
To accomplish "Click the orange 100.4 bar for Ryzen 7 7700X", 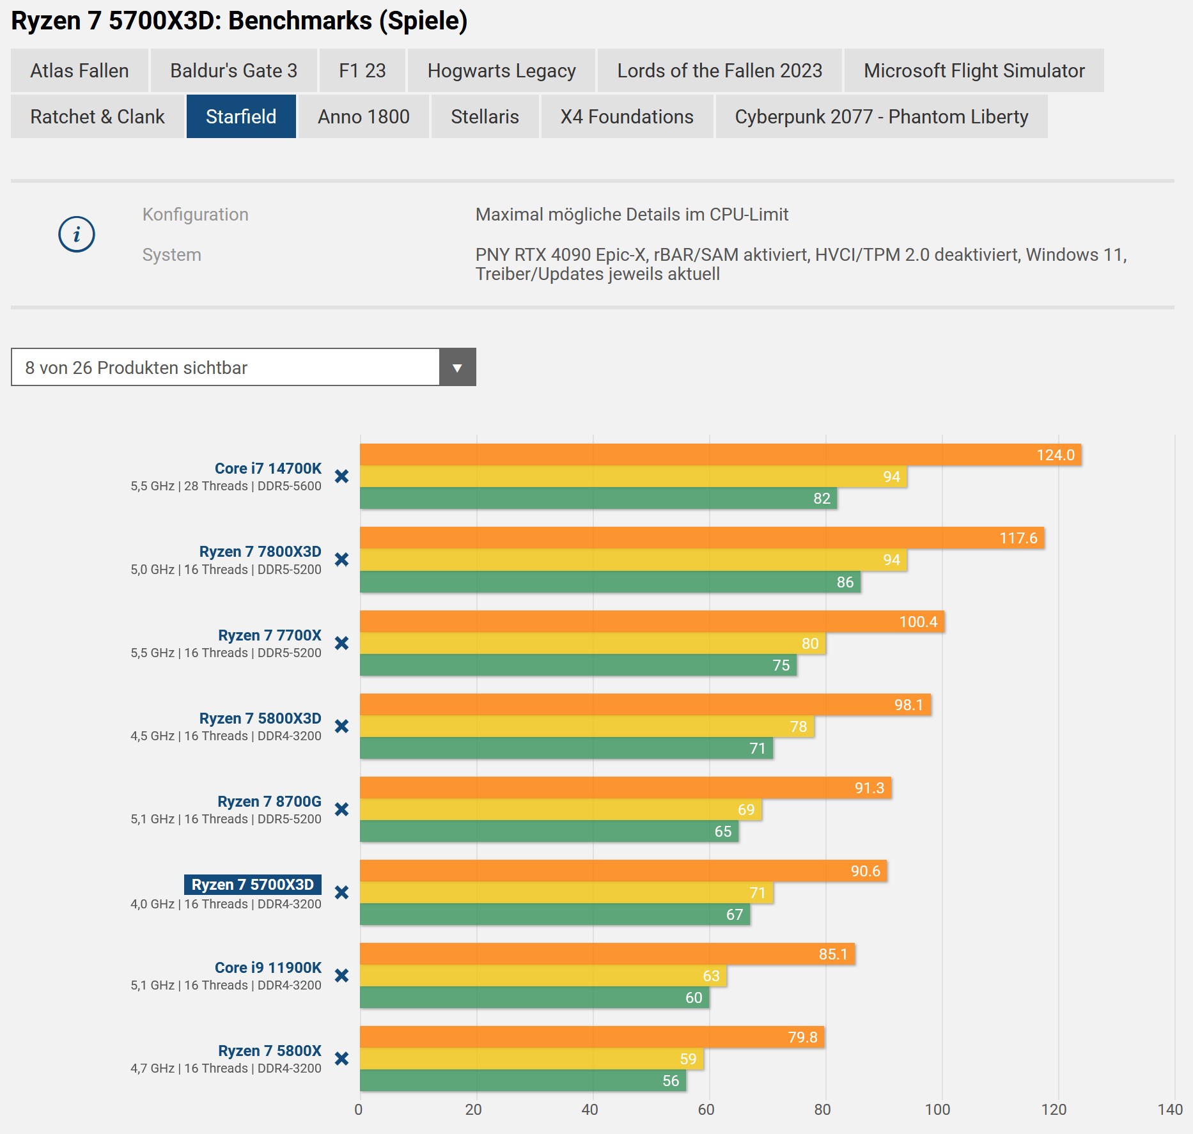I will click(652, 621).
